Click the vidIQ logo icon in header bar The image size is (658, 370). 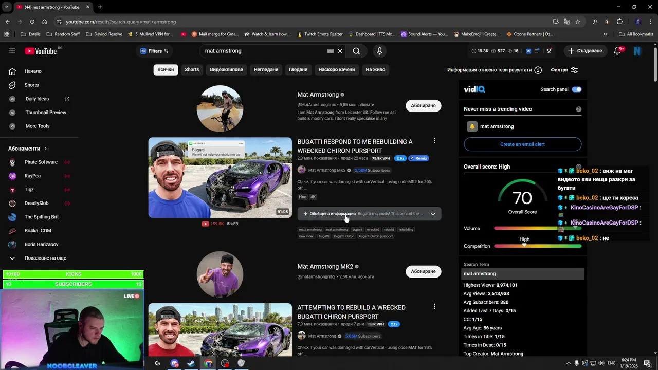[x=528, y=51]
